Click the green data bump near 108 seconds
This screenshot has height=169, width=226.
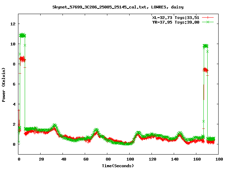(138, 133)
